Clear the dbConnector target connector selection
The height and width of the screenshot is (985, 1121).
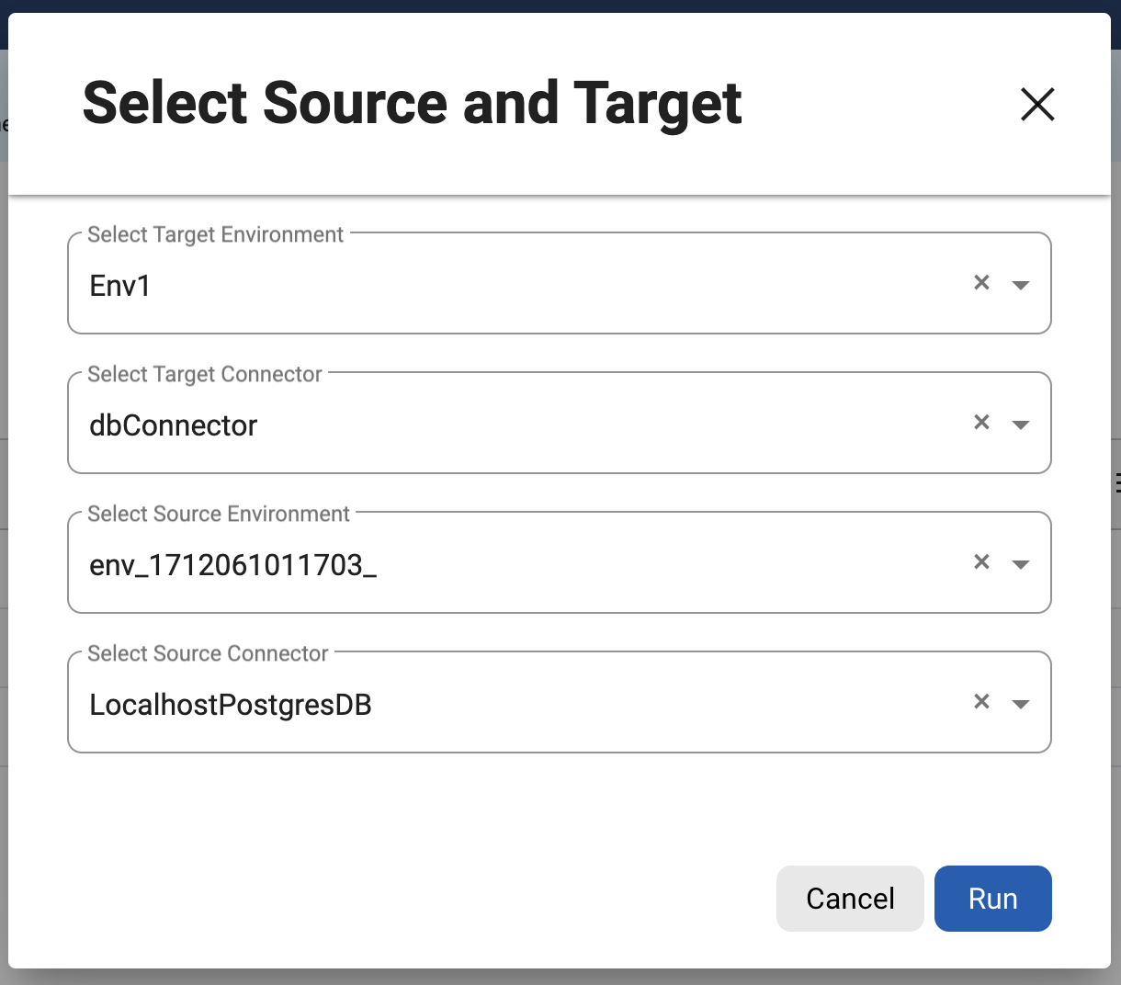pos(981,423)
